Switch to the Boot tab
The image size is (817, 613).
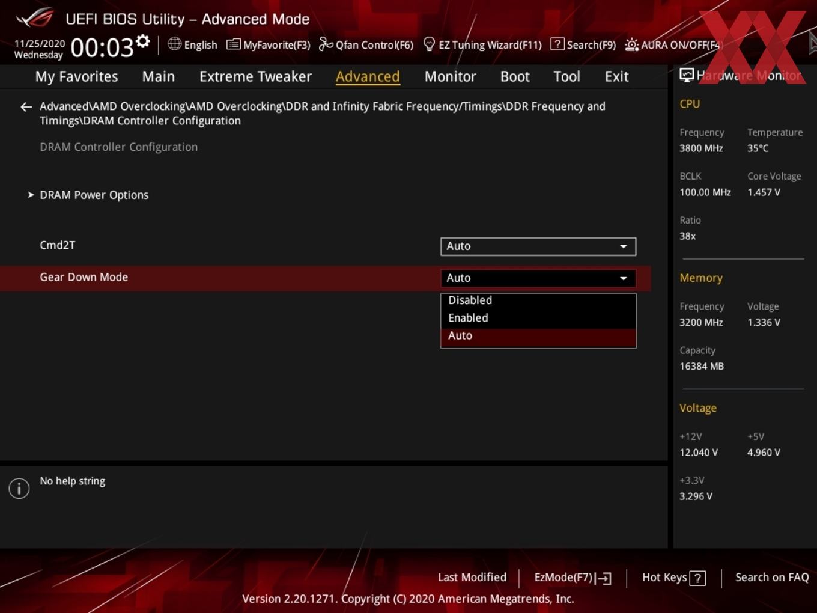[x=515, y=76]
